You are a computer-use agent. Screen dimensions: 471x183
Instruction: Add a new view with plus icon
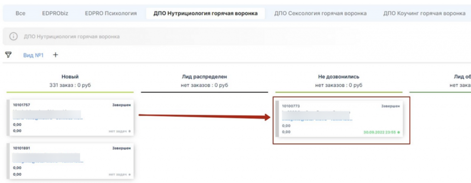coord(55,55)
